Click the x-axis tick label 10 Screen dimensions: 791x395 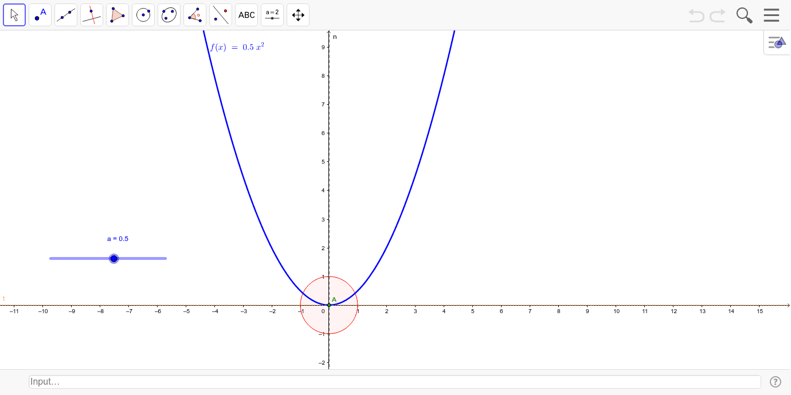point(616,311)
